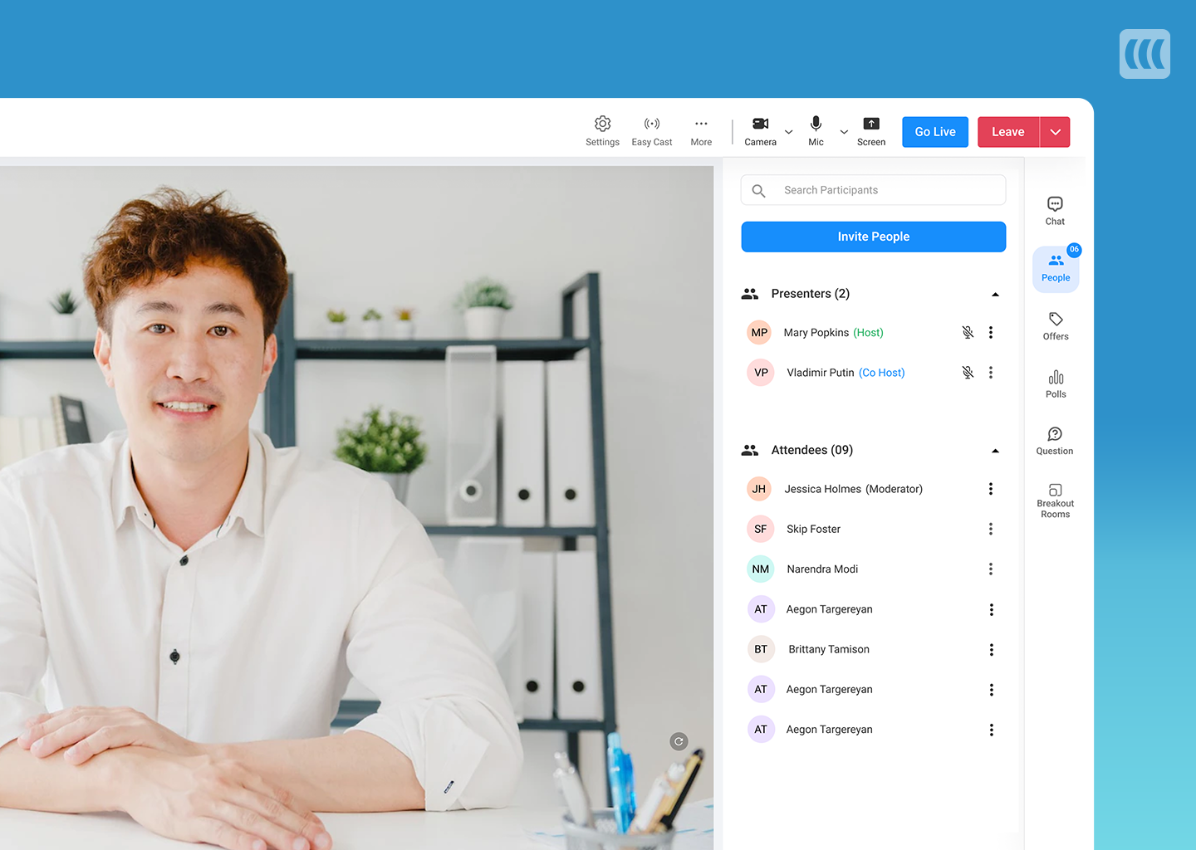Click BT avatar of Brittany Tamison
1196x850 pixels.
pos(761,649)
